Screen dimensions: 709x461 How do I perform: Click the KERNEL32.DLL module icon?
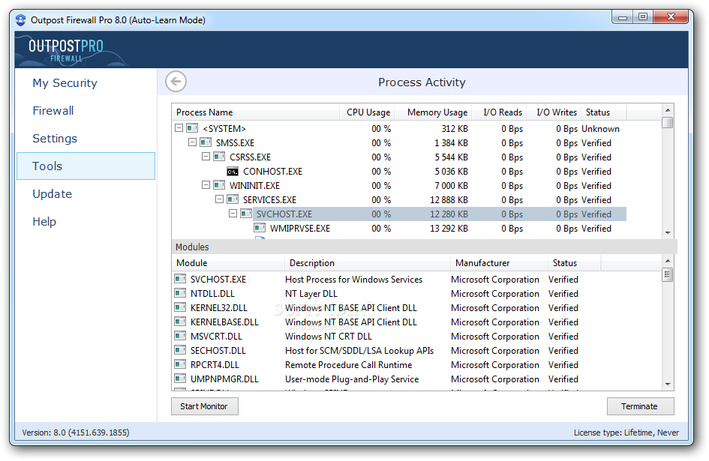pyautogui.click(x=180, y=307)
